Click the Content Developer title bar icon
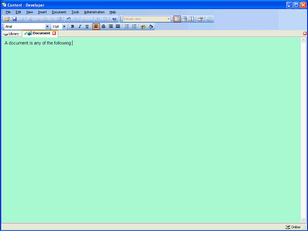 (4, 5)
